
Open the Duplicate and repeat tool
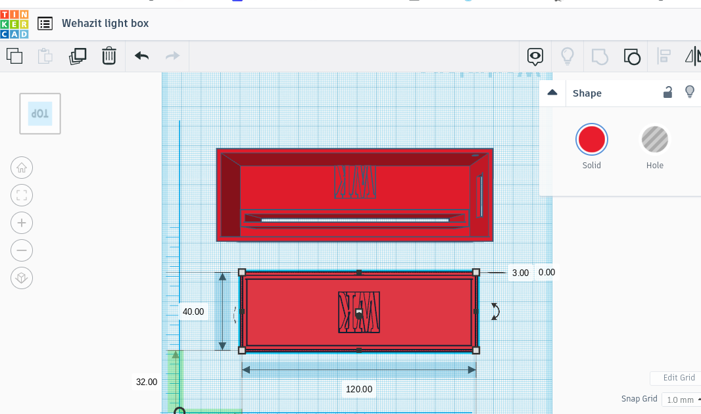tap(78, 57)
